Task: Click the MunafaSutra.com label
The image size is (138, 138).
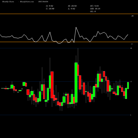Action: (27, 2)
